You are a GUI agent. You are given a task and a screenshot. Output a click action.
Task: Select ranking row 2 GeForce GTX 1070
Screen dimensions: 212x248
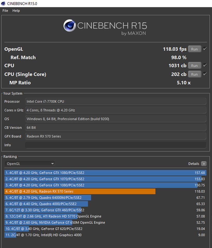pos(105,179)
